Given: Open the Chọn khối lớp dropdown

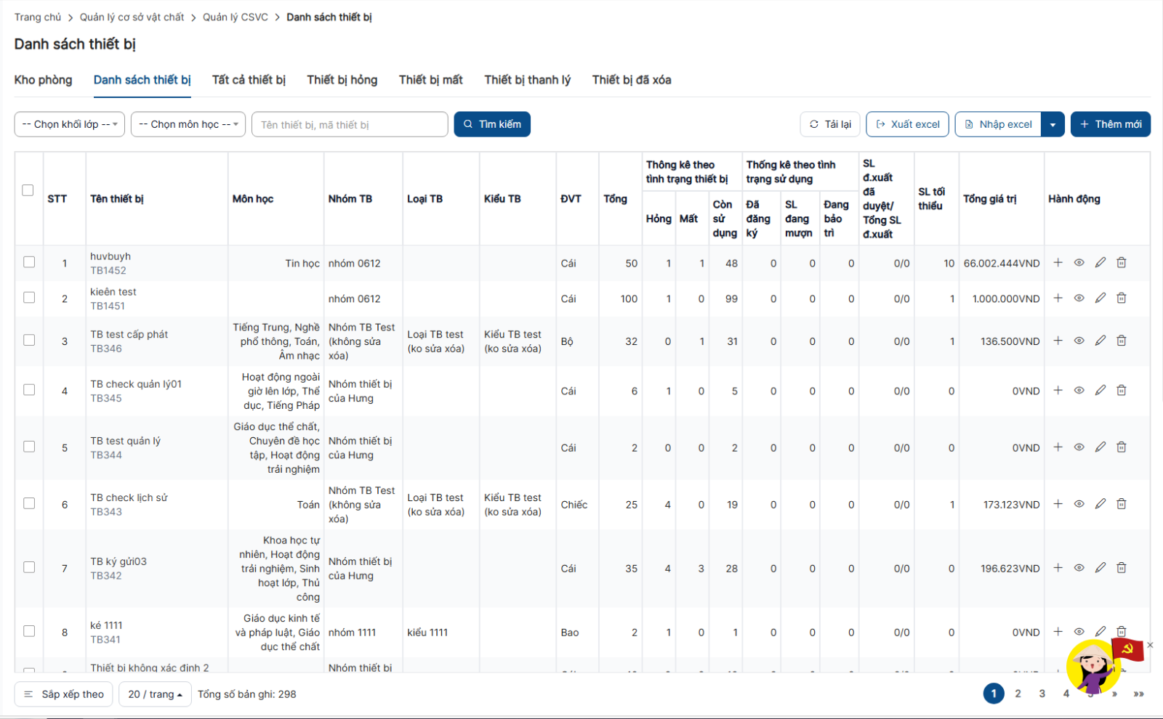Looking at the screenshot, I should click(70, 124).
